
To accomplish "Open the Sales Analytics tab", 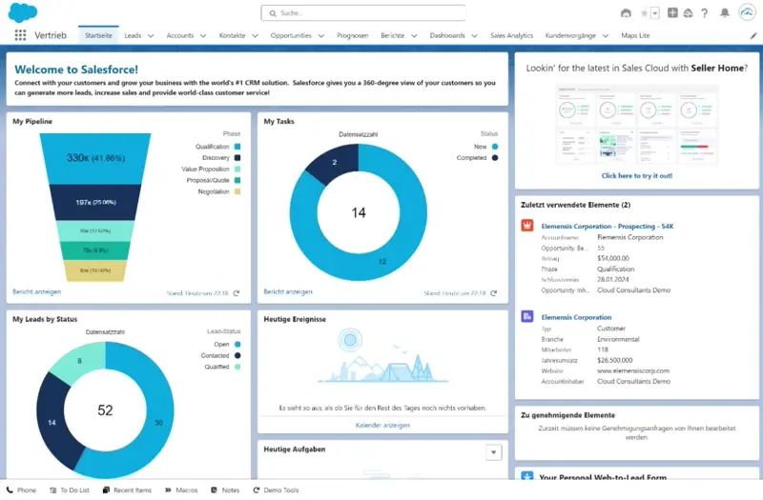I will (511, 35).
